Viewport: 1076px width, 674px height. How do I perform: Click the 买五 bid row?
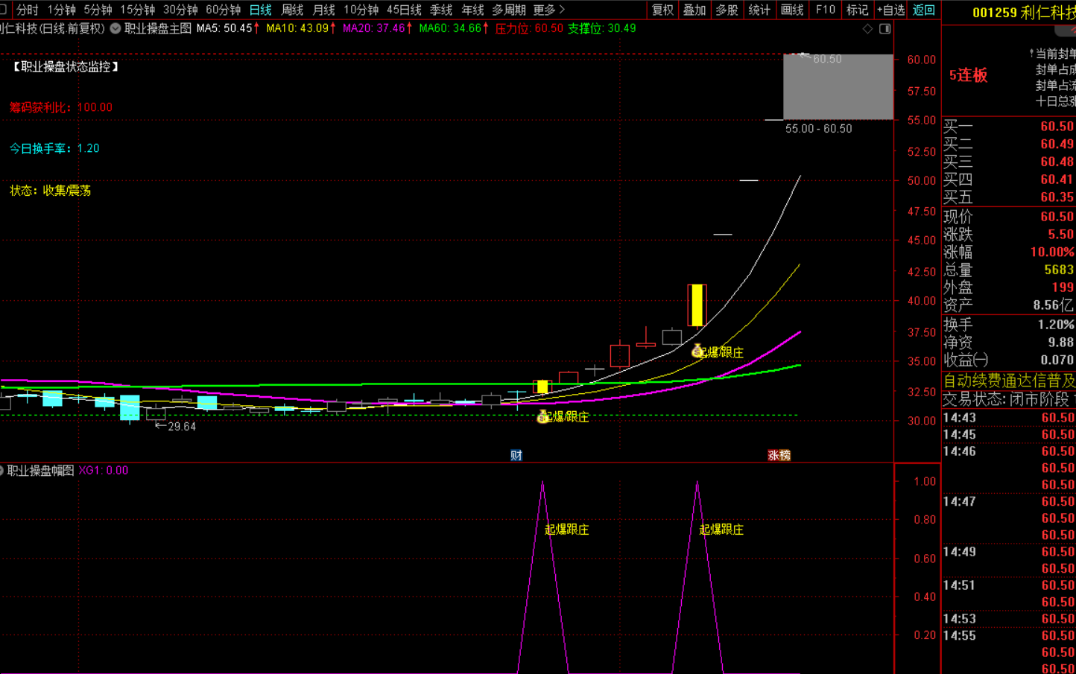[x=1009, y=197]
